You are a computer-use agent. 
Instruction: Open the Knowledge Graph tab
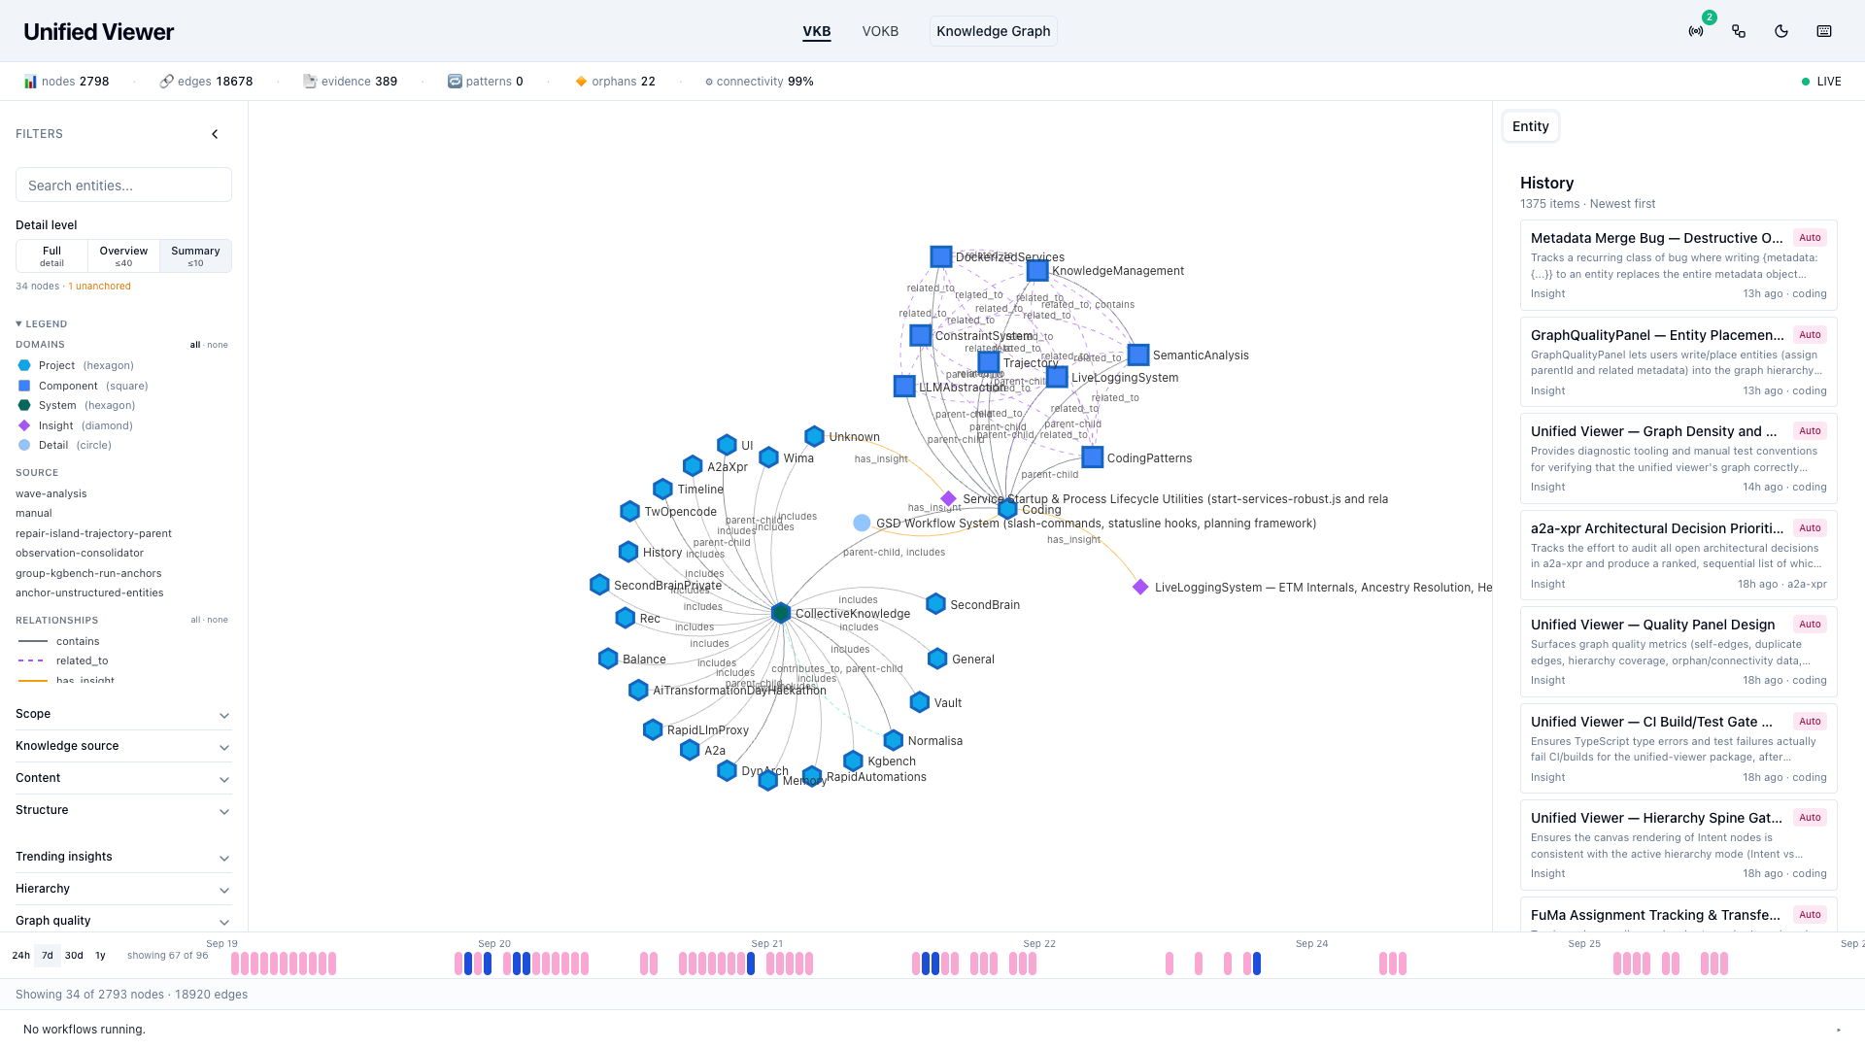pos(993,31)
